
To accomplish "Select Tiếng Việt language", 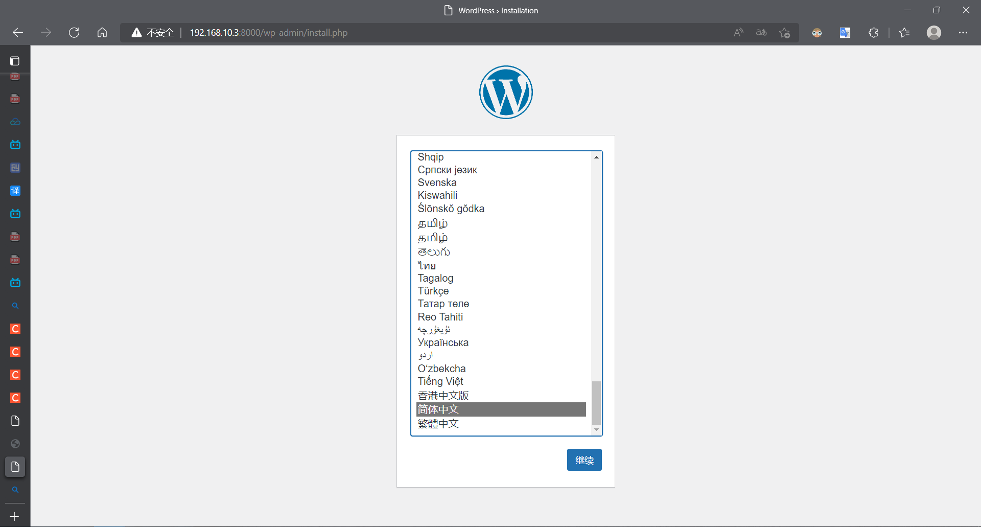I will [501, 381].
